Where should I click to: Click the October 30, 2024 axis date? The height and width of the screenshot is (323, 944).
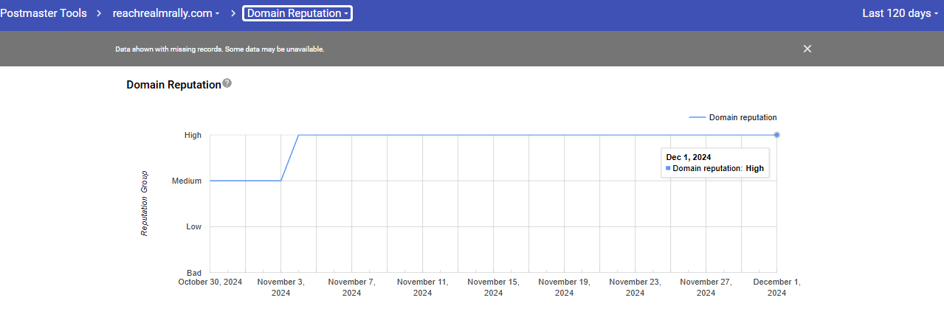coord(210,282)
